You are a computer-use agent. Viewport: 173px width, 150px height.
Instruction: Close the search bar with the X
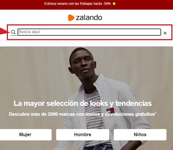point(165,33)
